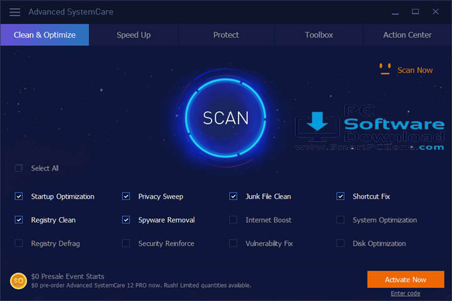Uncheck Junk File Clean
The height and width of the screenshot is (301, 452).
tap(233, 196)
